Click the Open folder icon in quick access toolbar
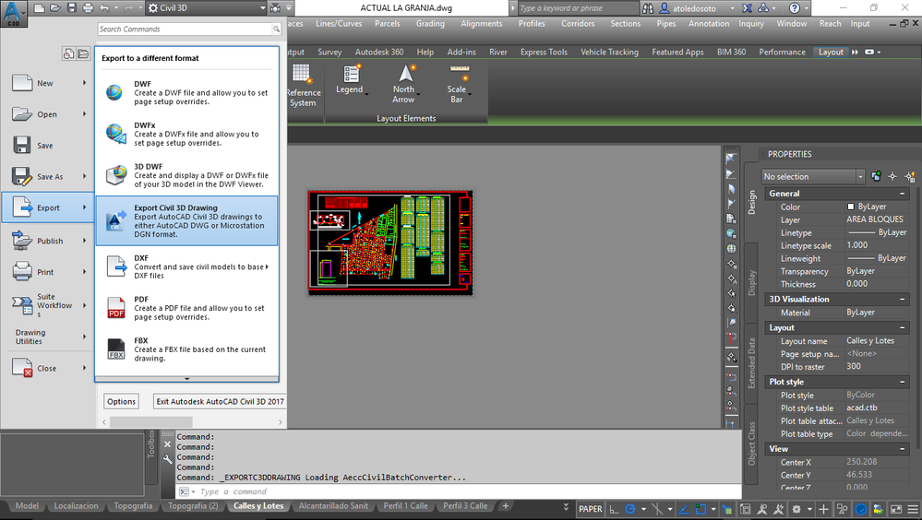 point(55,8)
